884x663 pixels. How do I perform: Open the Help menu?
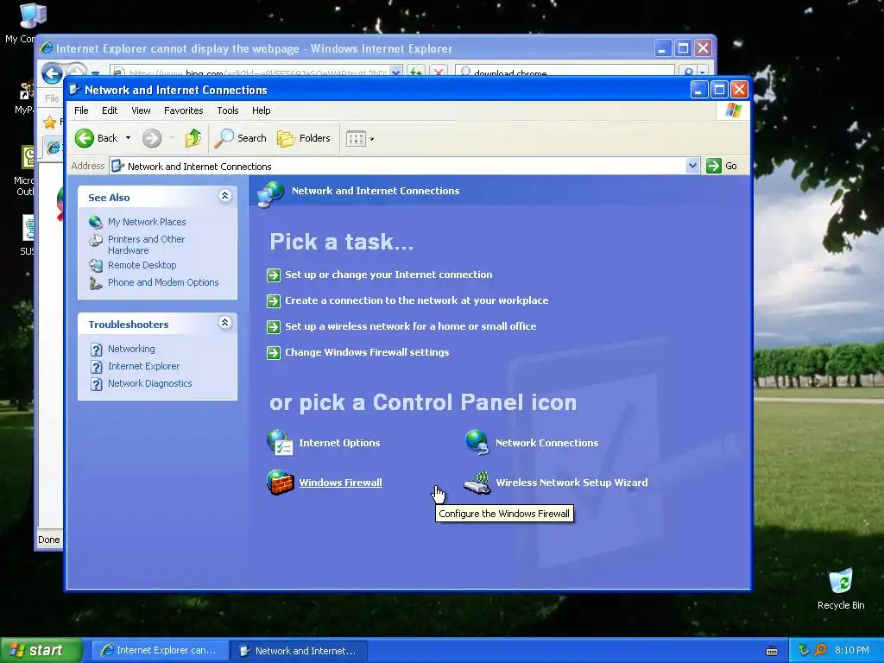coord(261,110)
